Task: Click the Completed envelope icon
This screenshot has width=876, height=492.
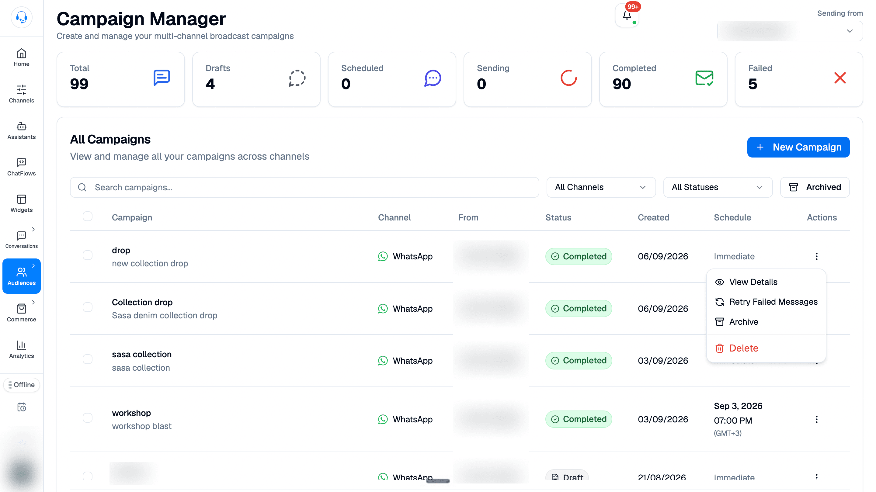Action: pyautogui.click(x=704, y=78)
